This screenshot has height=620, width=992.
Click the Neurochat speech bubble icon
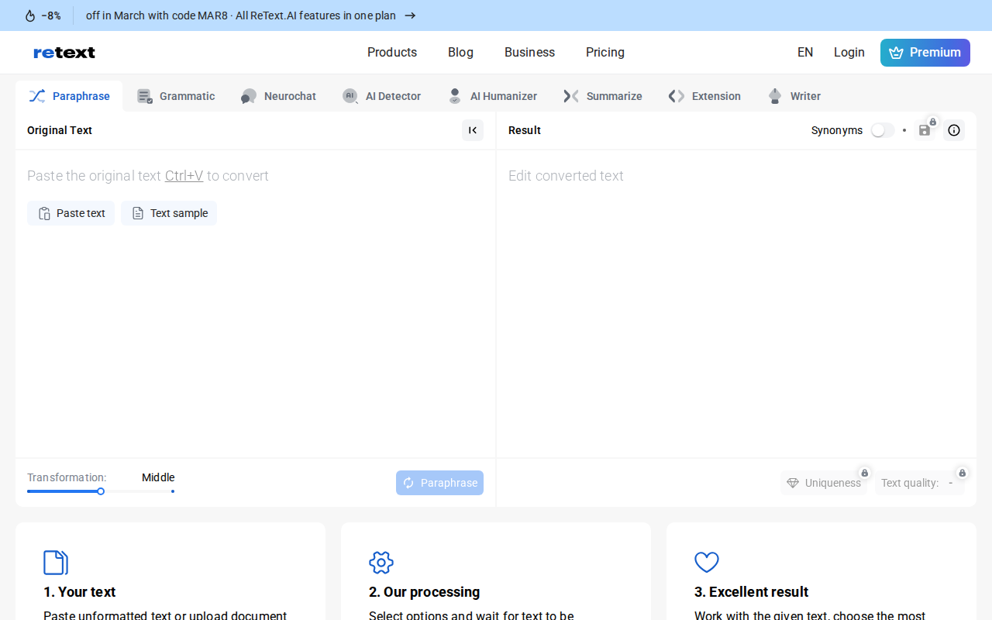click(249, 96)
